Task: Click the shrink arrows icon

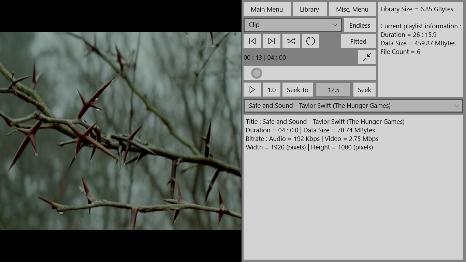Action: (367, 57)
